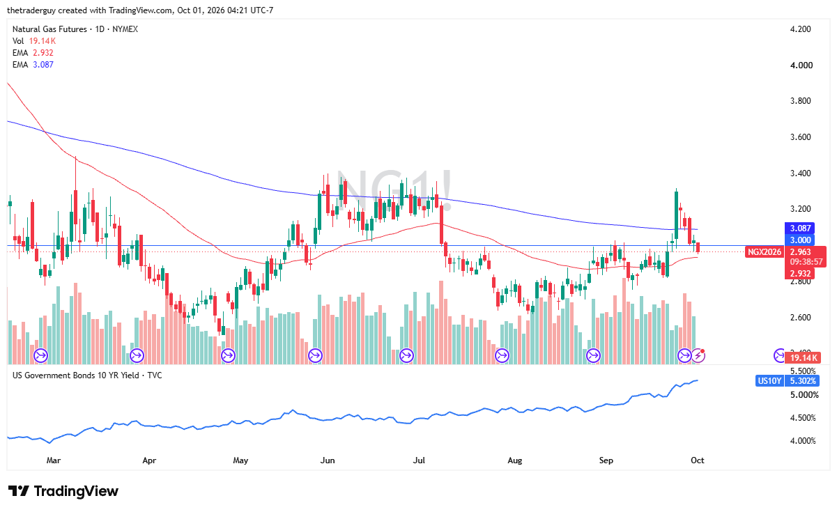Click the rollover event icon near August
Screen dimensions: 837x512
(502, 356)
